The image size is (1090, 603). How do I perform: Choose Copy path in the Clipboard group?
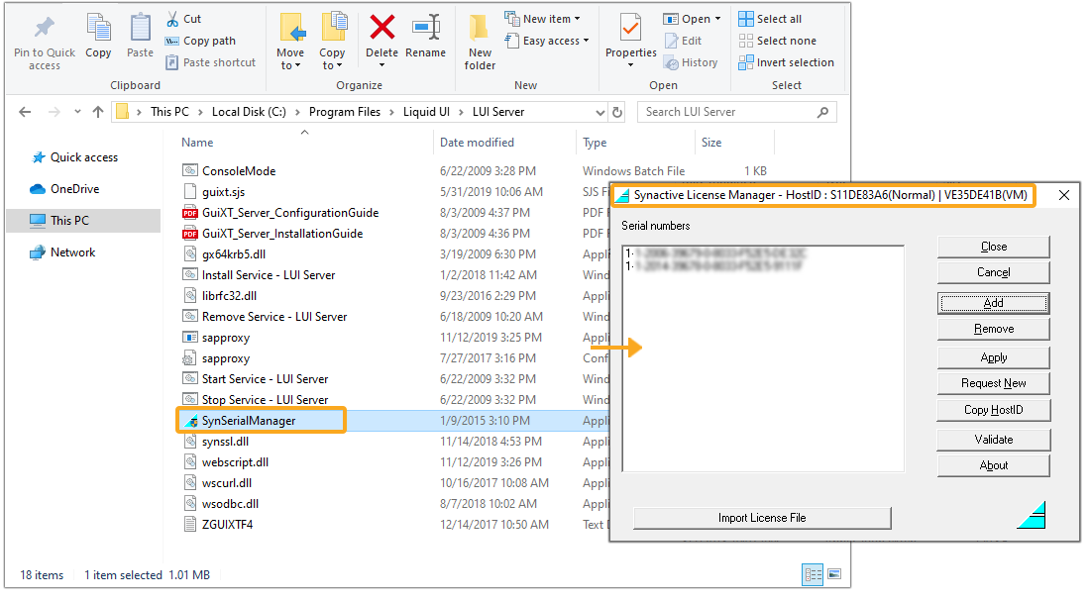tap(201, 41)
